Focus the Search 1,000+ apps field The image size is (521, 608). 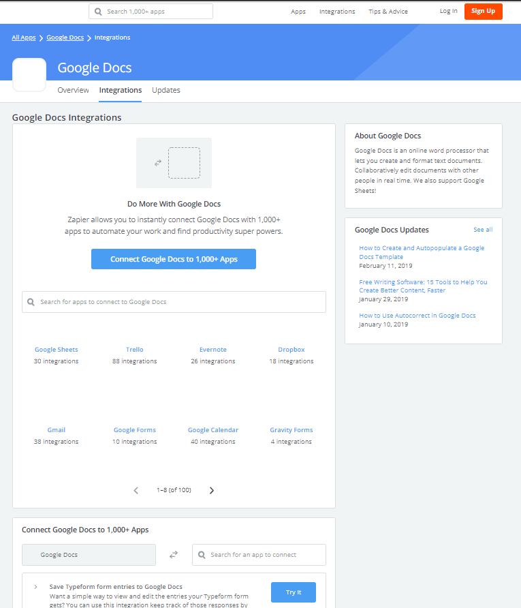tap(151, 12)
